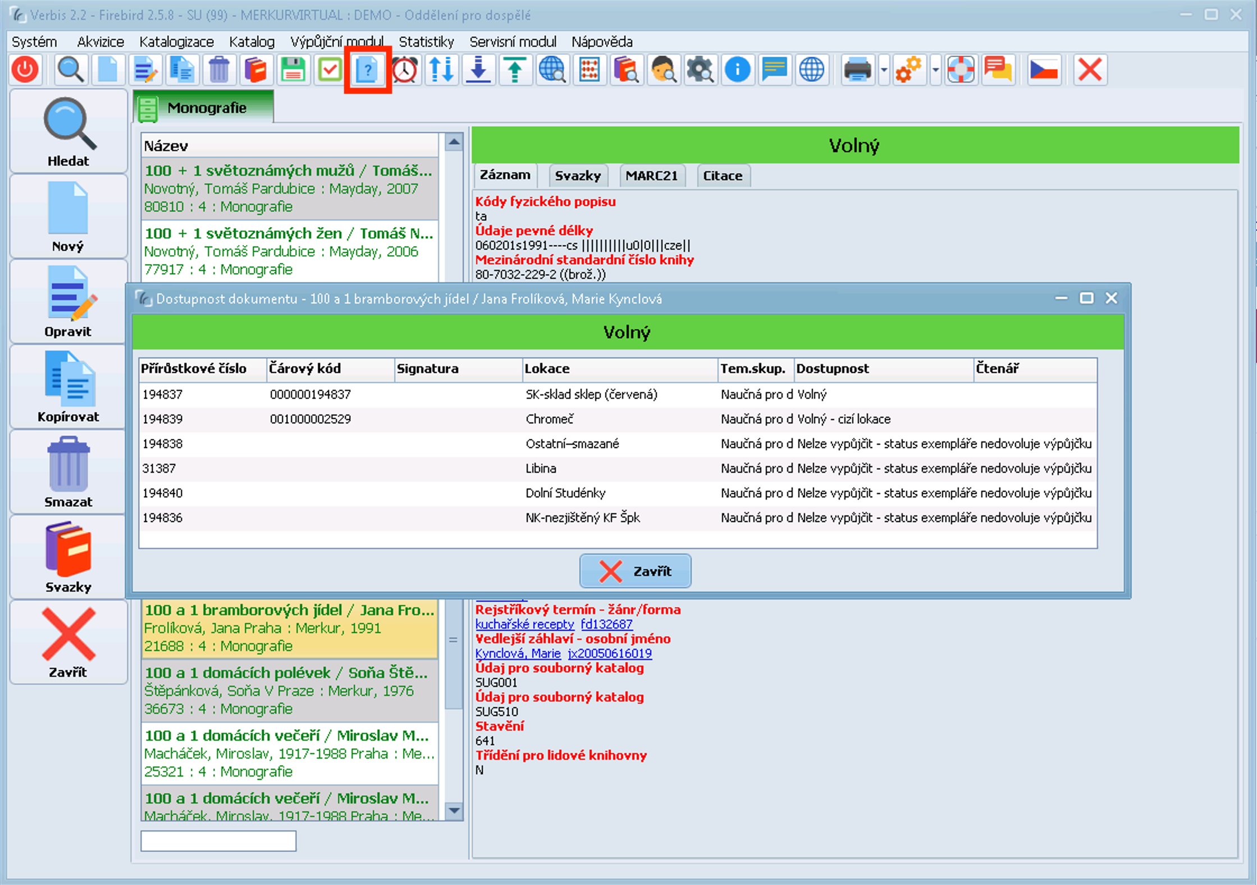Image resolution: width=1257 pixels, height=885 pixels.
Task: Click the Lokace column header
Action: click(620, 368)
